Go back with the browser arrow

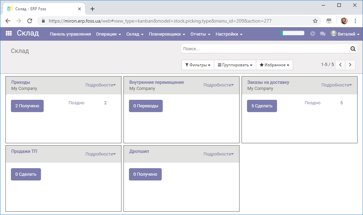tap(8, 21)
